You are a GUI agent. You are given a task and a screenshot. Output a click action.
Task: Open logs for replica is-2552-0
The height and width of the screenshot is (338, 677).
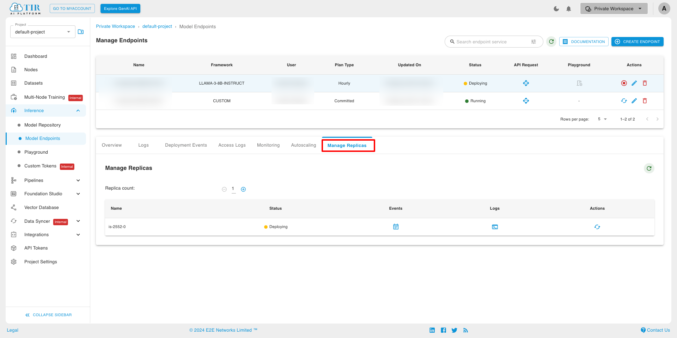pos(495,227)
